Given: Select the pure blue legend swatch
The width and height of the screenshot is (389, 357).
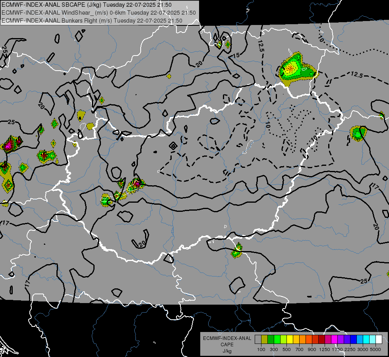Looking at the screenshot, I should point(354,339).
